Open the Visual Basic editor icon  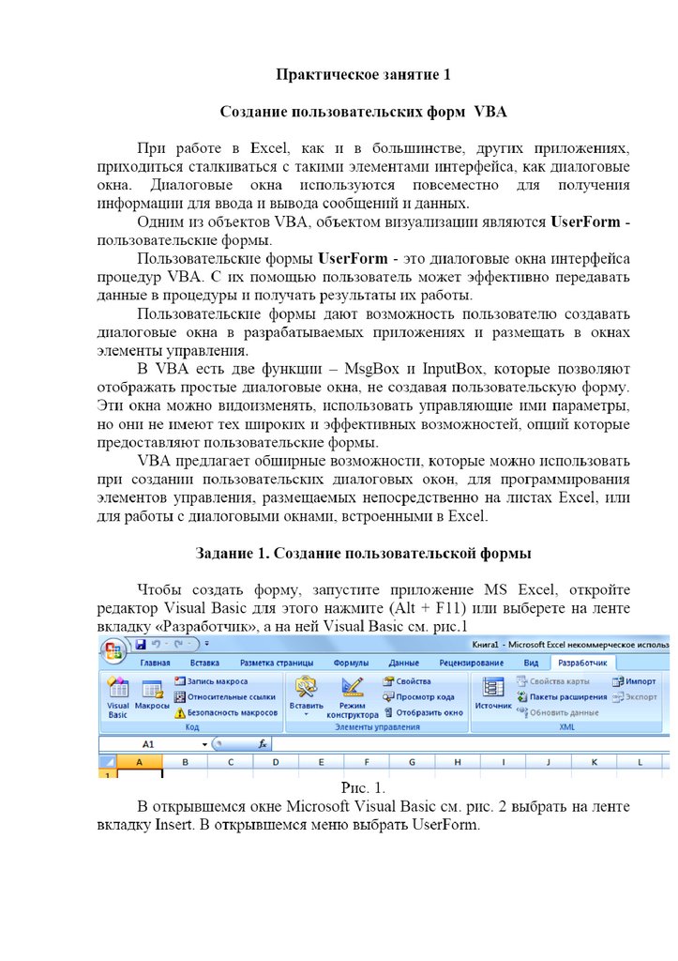117,697
